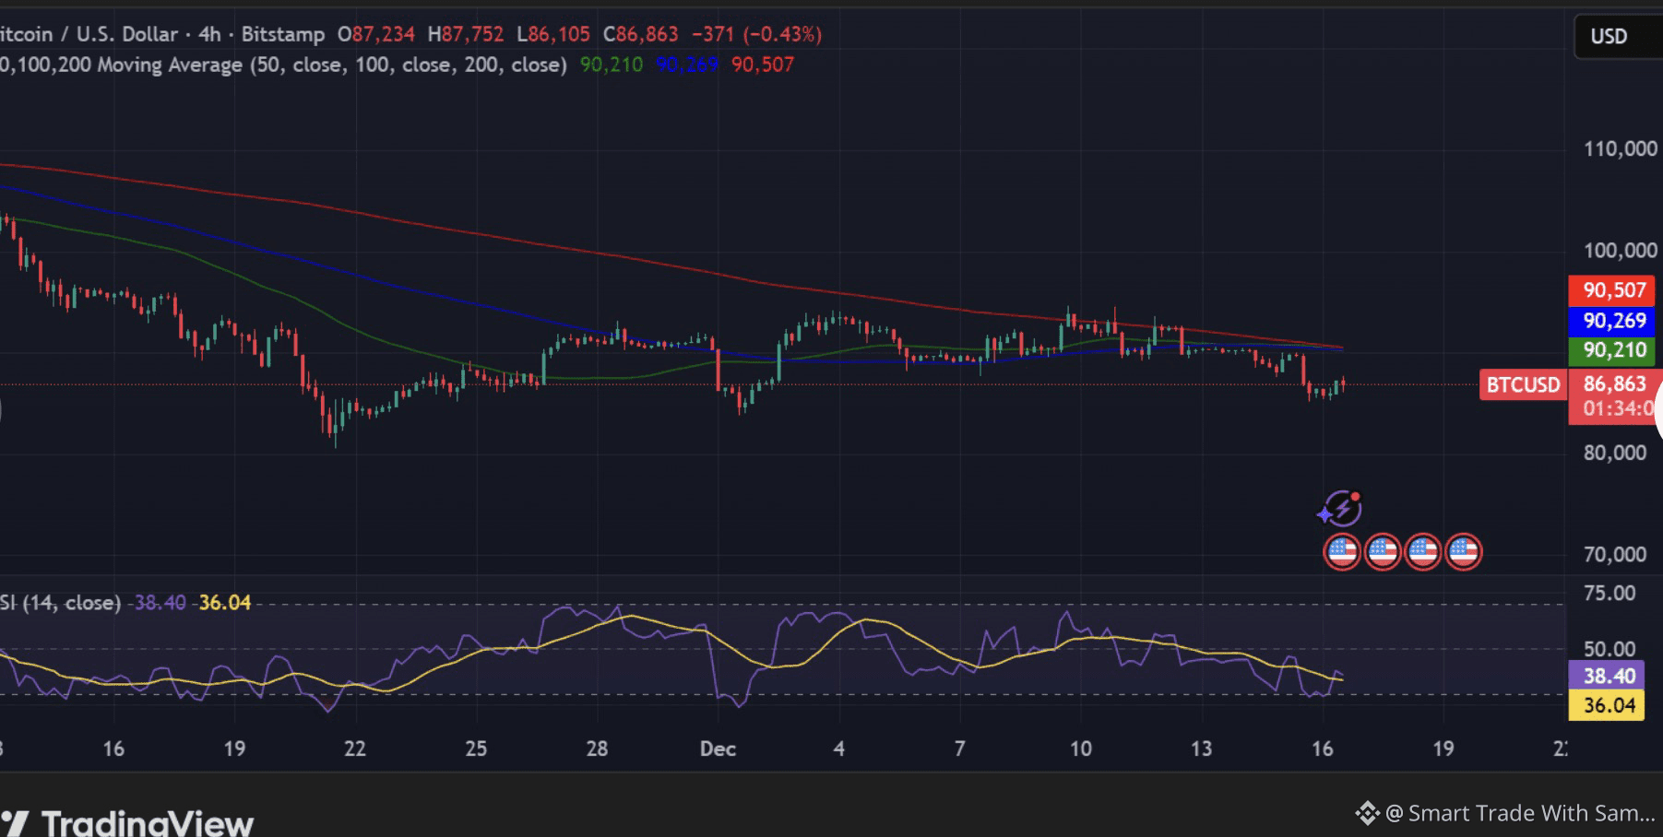Click the low value L86,105
Screen dimensions: 1663x837
point(553,34)
